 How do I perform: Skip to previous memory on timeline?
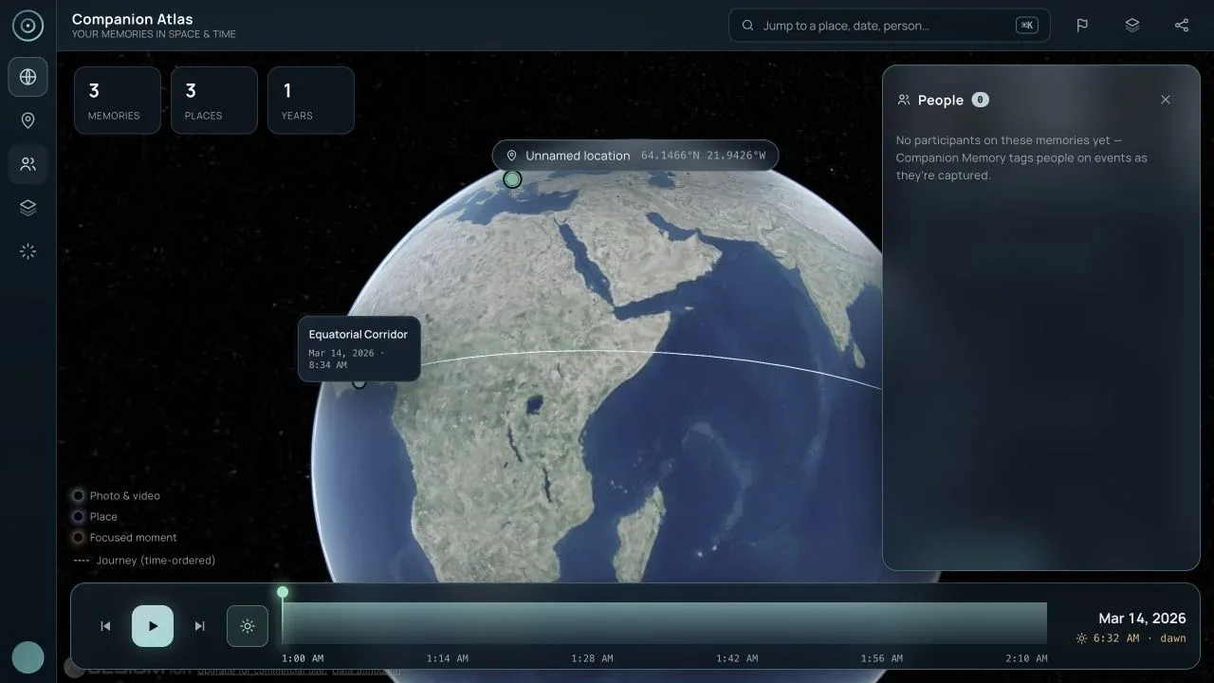click(x=105, y=626)
